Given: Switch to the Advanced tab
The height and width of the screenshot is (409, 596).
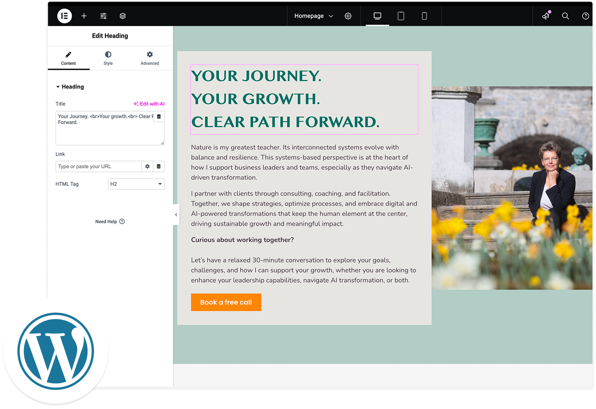Looking at the screenshot, I should click(150, 58).
